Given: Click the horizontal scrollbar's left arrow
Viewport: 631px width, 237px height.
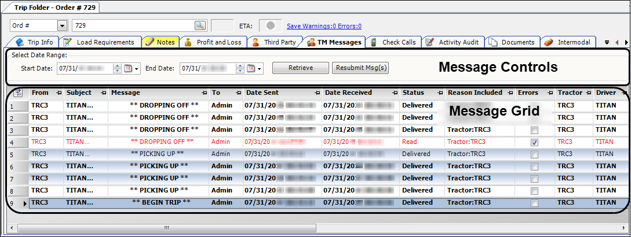Looking at the screenshot, I should point(12,228).
